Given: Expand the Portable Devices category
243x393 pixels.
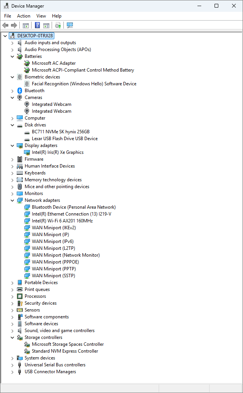Looking at the screenshot, I should pos(12,283).
